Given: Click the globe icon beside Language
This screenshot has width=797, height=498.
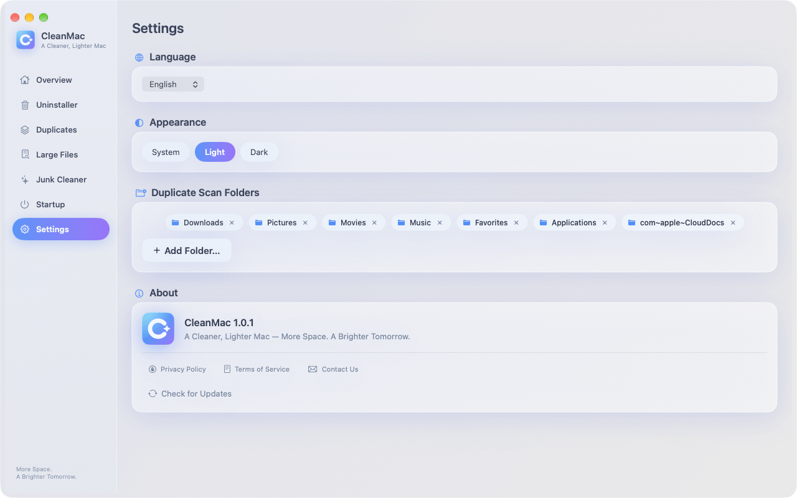Looking at the screenshot, I should click(139, 57).
